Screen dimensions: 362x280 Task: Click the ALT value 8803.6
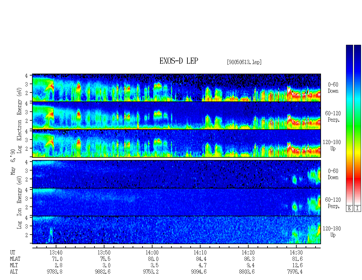tap(247, 272)
